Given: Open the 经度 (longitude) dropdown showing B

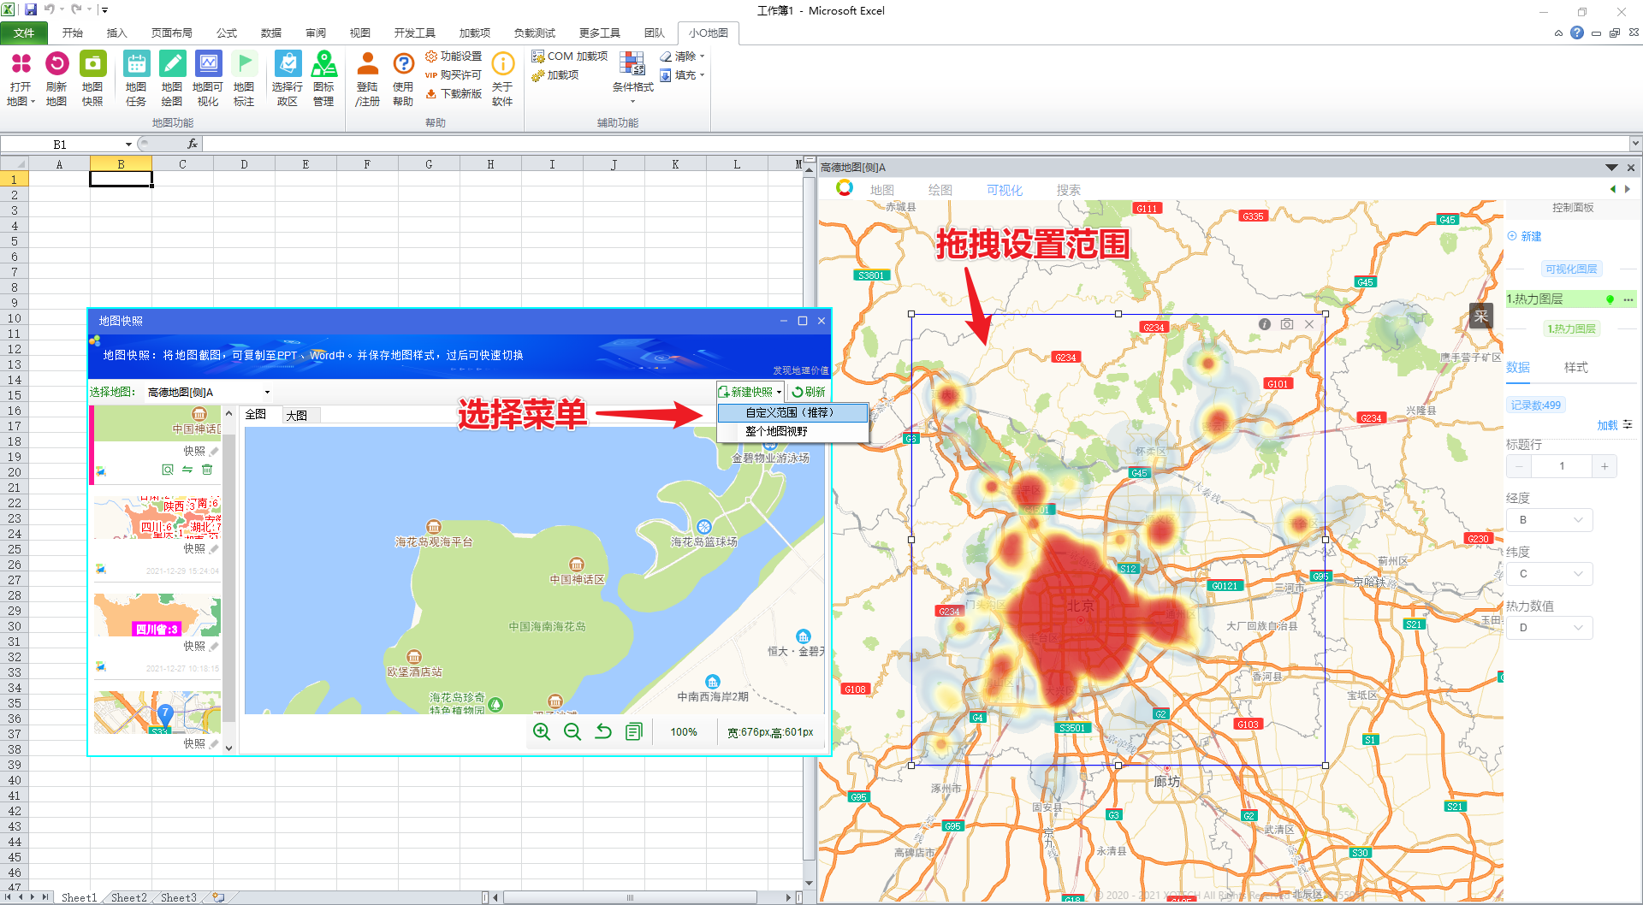Looking at the screenshot, I should coord(1549,520).
